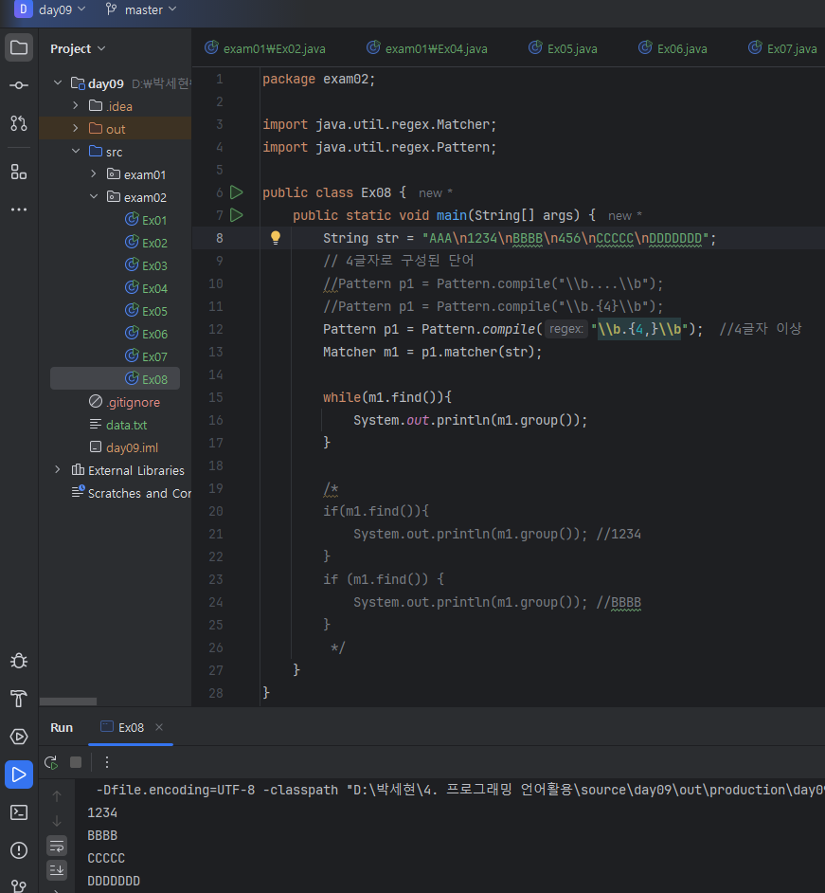
Task: Switch to Ex07.java editor tab
Action: [782, 48]
